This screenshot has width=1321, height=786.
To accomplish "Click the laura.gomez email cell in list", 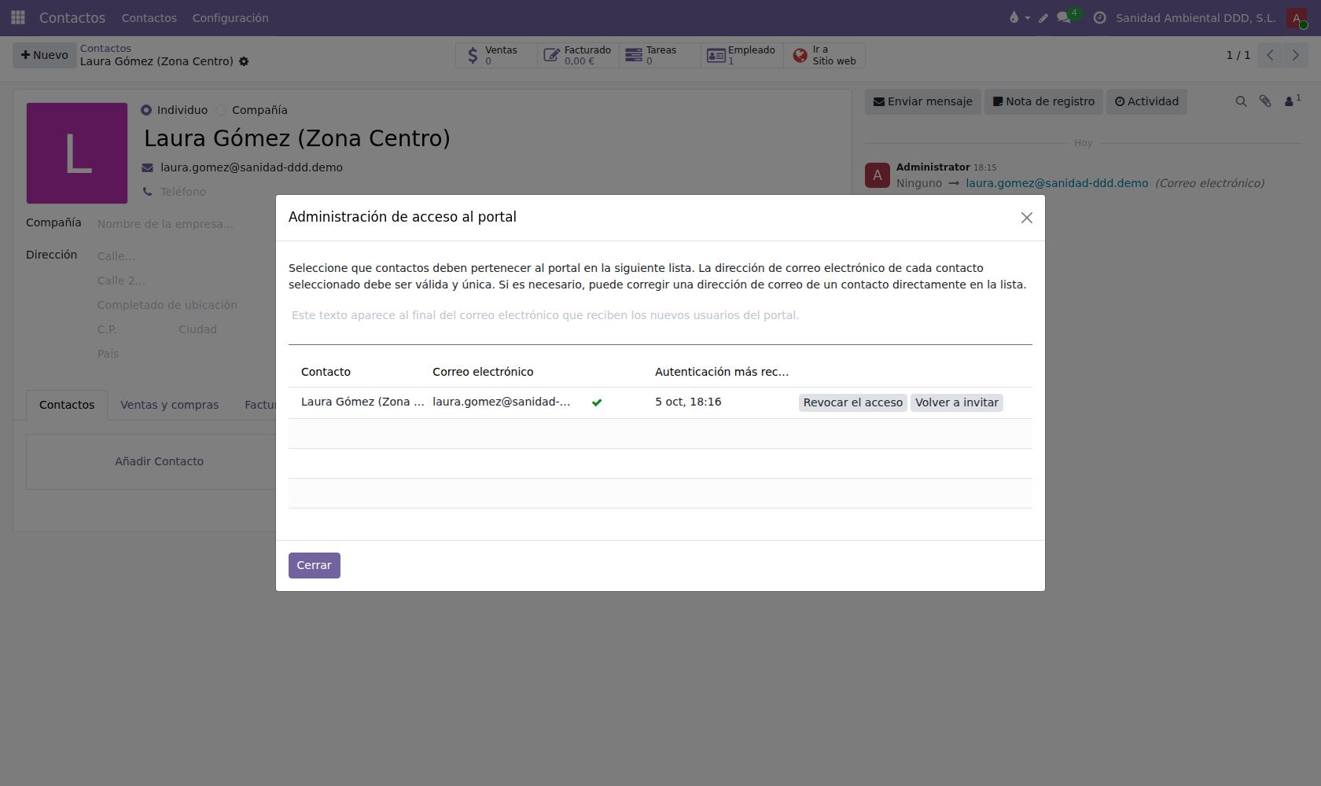I will click(x=502, y=402).
